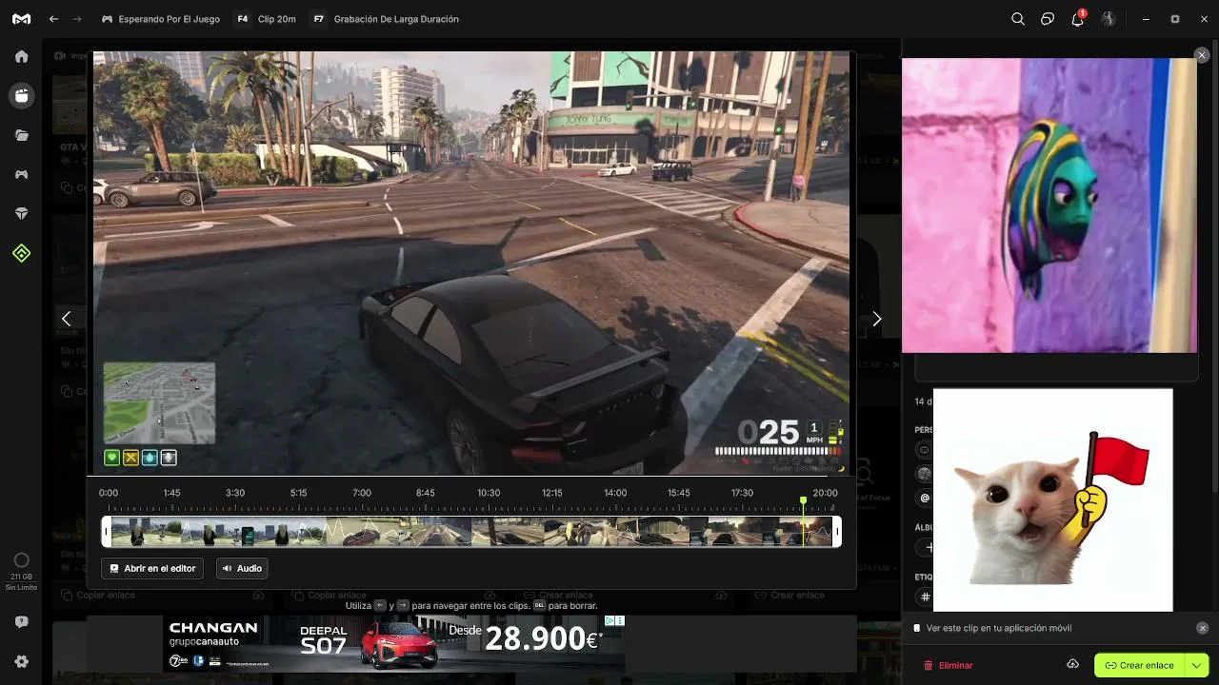This screenshot has height=685, width=1219.
Task: Click the GTA video preview to play
Action: 471,263
